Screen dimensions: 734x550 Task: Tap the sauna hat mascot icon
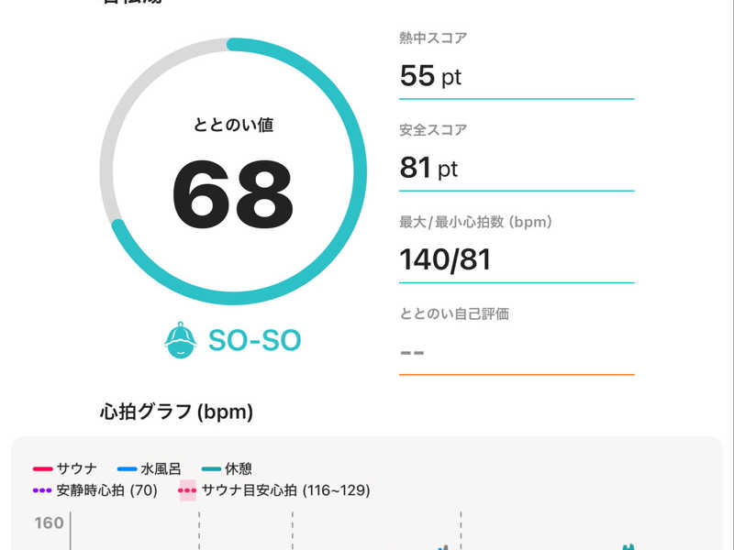point(180,340)
